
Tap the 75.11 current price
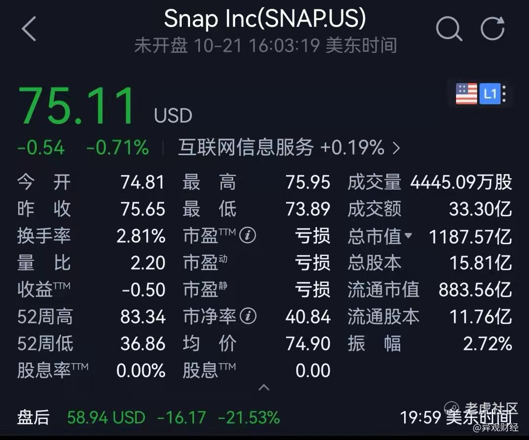pyautogui.click(x=76, y=105)
